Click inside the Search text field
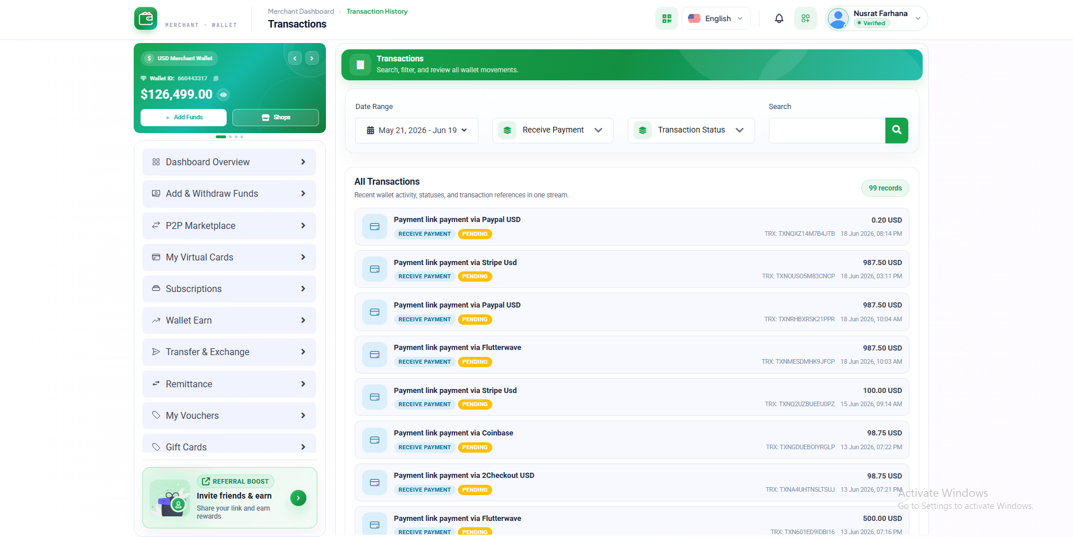 (827, 130)
